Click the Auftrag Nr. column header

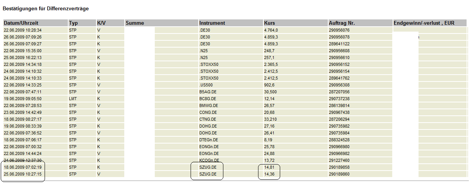342,23
